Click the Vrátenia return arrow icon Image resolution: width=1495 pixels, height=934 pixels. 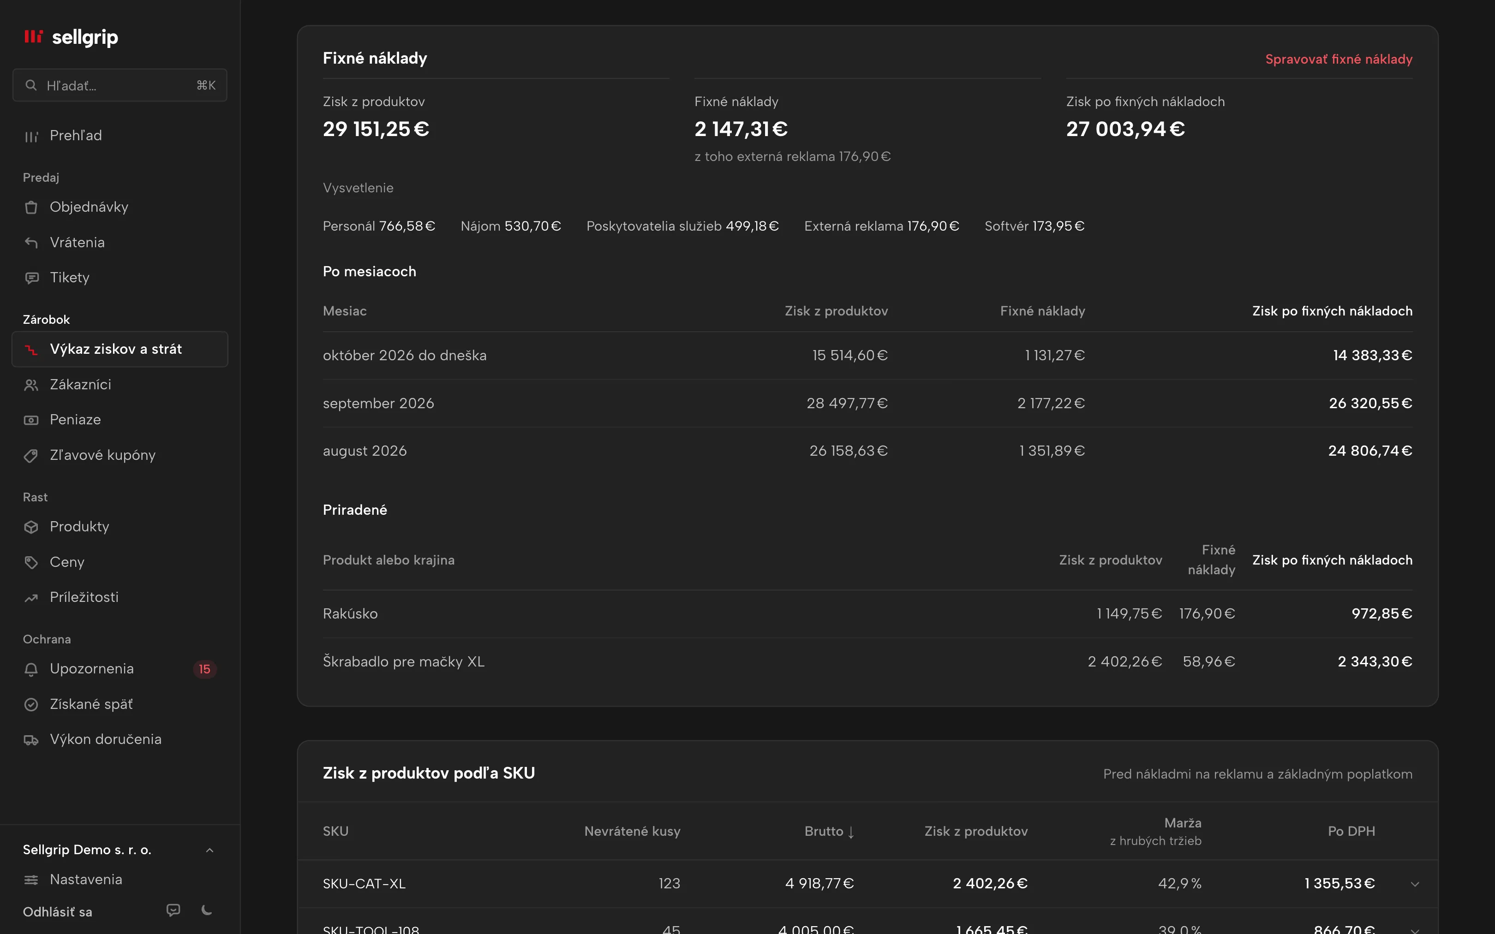31,242
